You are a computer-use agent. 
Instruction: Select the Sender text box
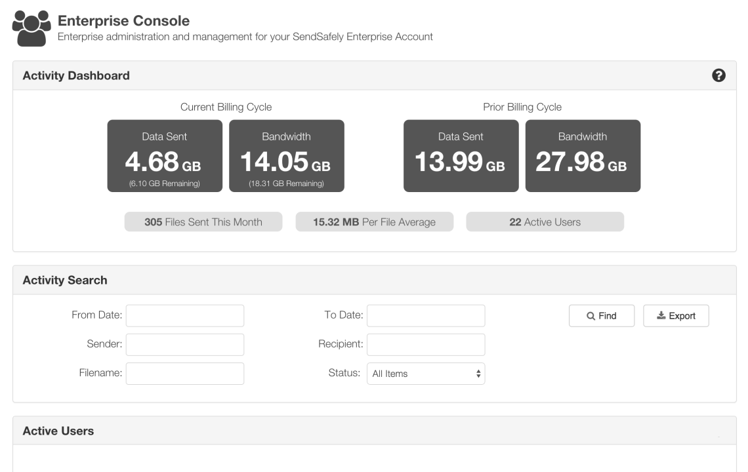tap(184, 344)
